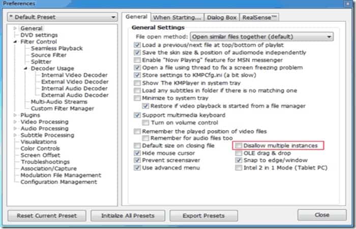Screen dimensions: 356x229
Task: Click Initialize All Presets button
Action: pos(128,216)
